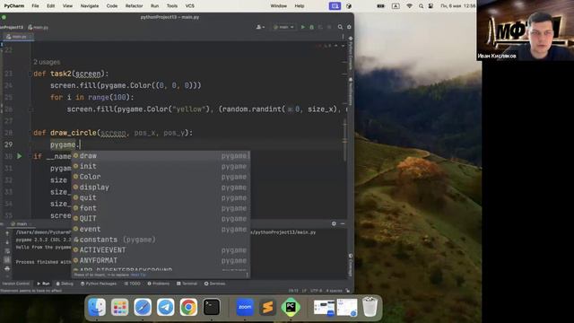Open Terminal app from the Dock
Screen dimensions: 574x323
[x=212, y=307]
